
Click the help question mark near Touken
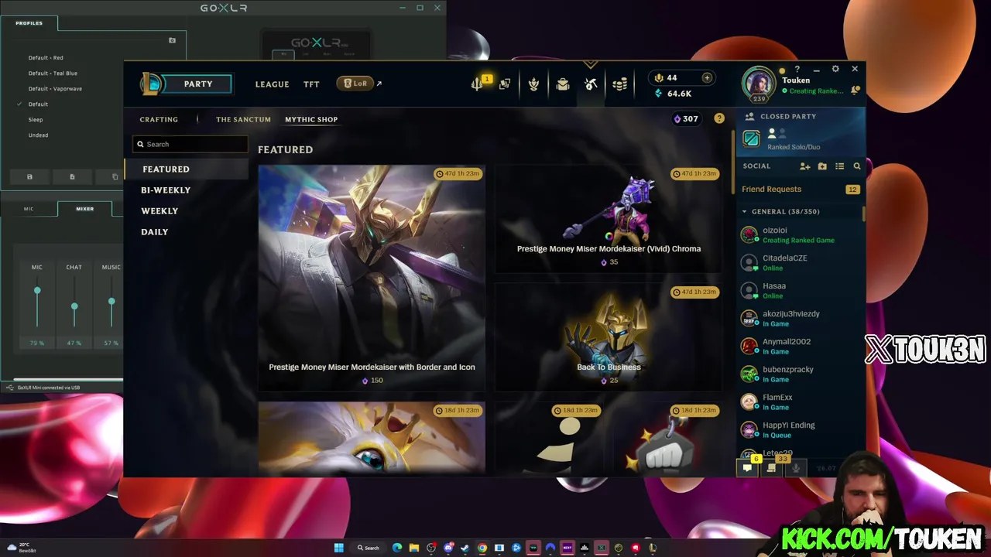click(x=797, y=69)
